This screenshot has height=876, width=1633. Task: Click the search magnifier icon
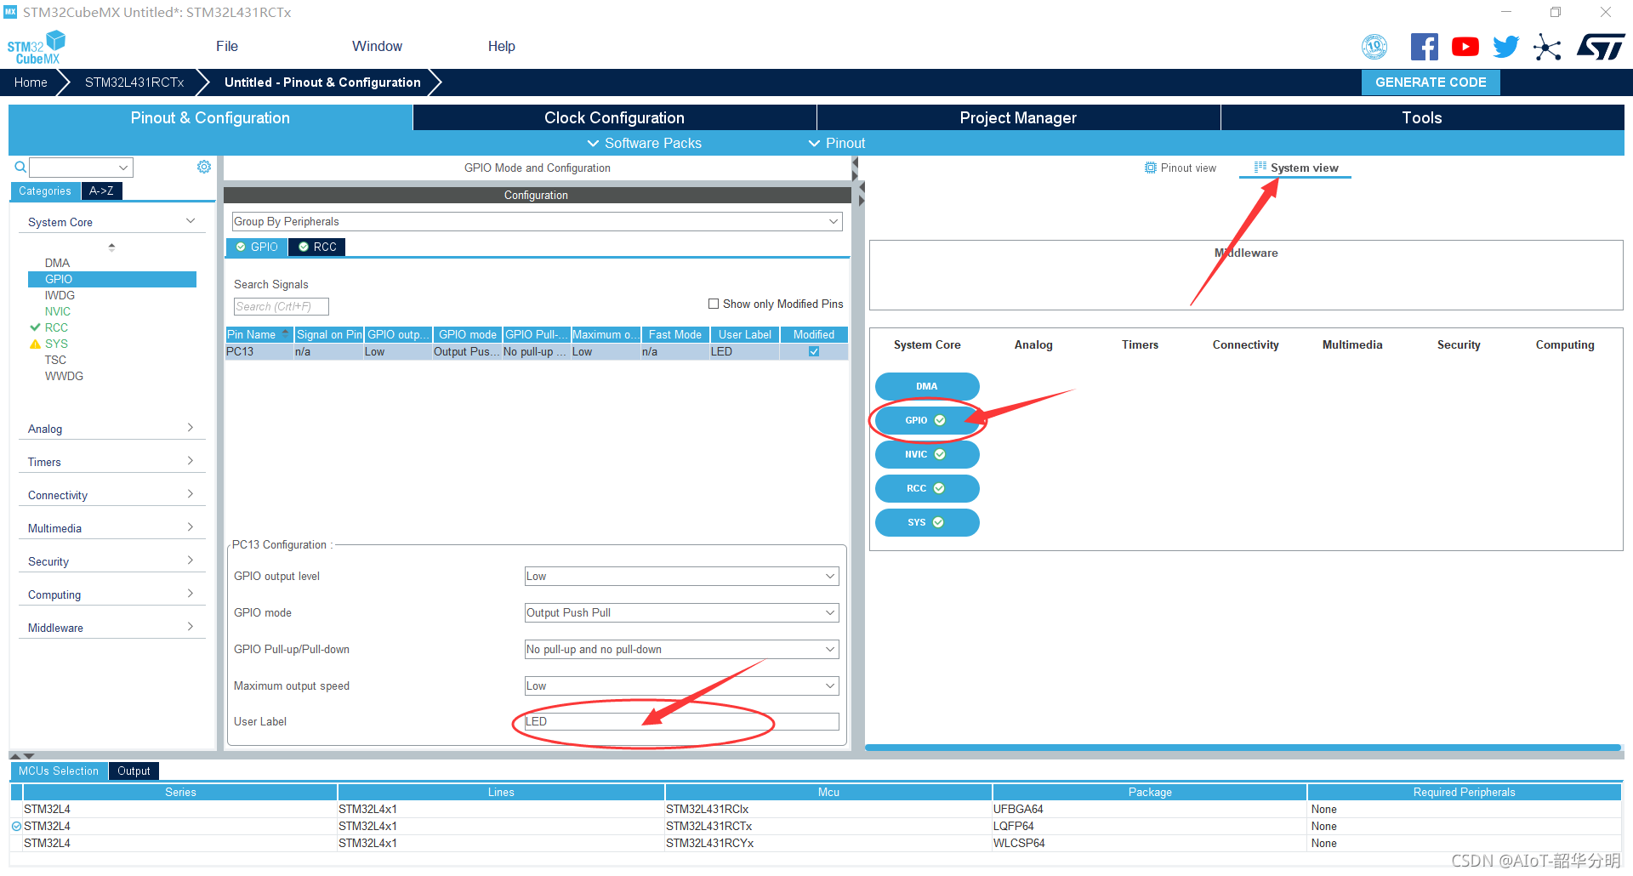coord(20,167)
